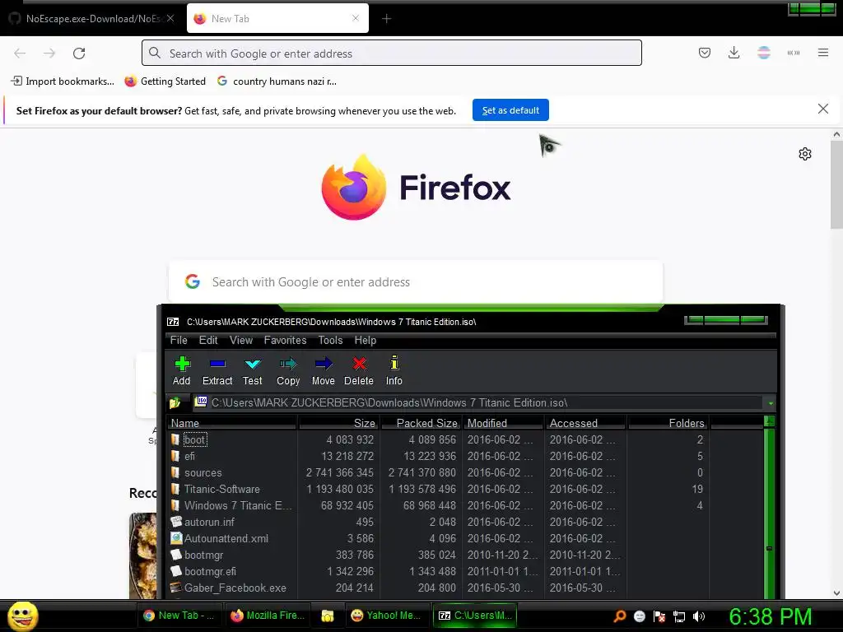Image resolution: width=843 pixels, height=632 pixels.
Task: Click the volume speaker tray icon
Action: click(x=699, y=616)
